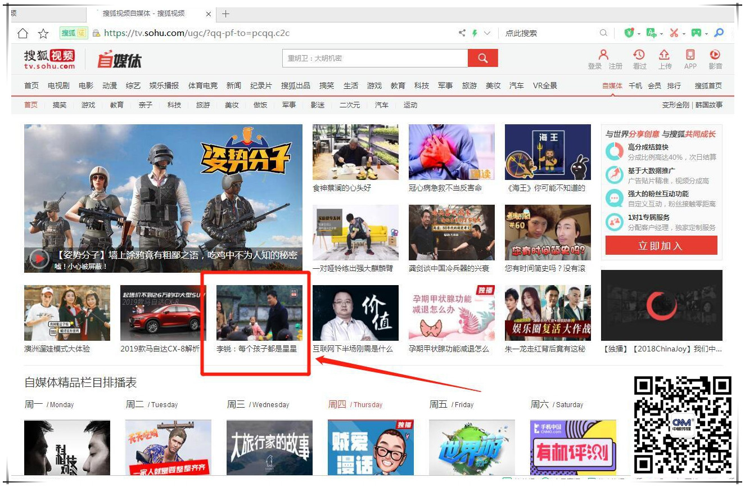Play the 姿势分子 banner video button
The image size is (745, 487).
pos(39,259)
